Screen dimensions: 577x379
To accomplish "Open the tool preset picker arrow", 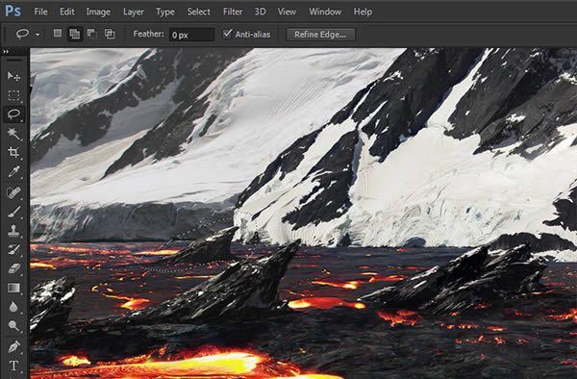I will coord(38,35).
